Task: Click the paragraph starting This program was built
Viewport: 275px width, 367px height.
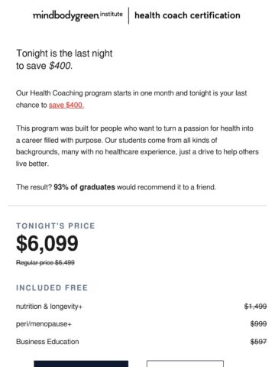Action: pyautogui.click(x=137, y=146)
